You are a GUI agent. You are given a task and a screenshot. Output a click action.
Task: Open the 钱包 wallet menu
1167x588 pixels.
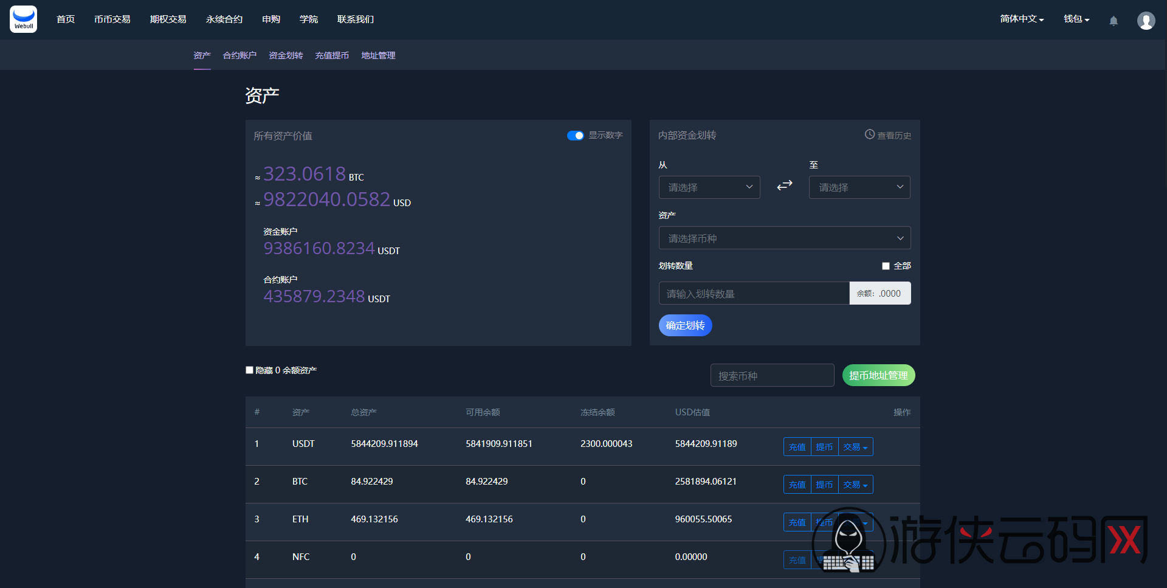coord(1076,19)
